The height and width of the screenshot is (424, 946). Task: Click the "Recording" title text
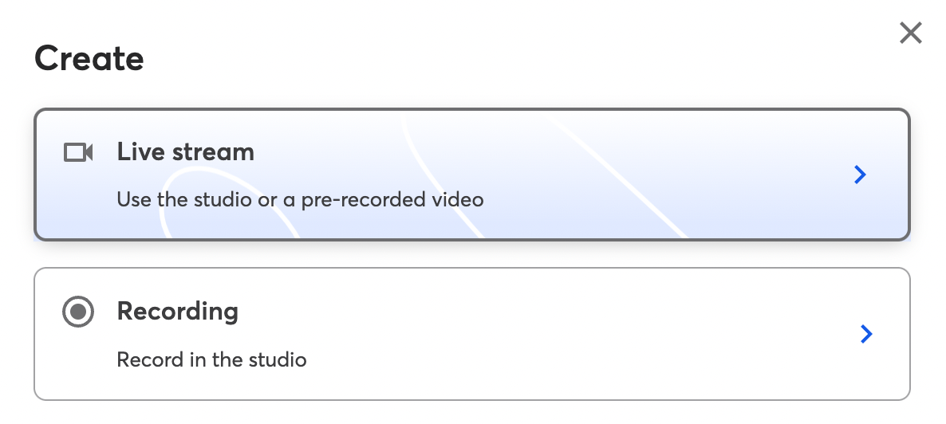coord(177,311)
